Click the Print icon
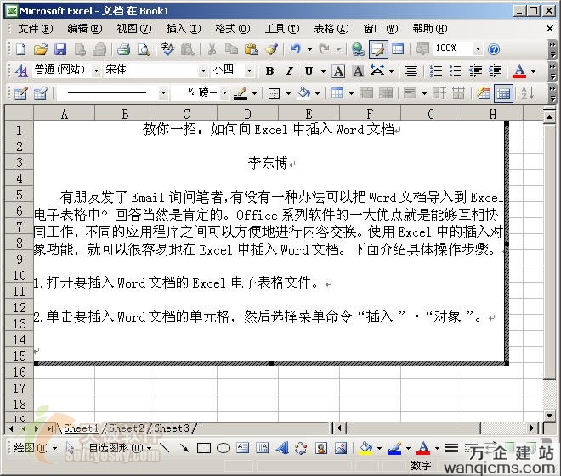 pyautogui.click(x=124, y=49)
